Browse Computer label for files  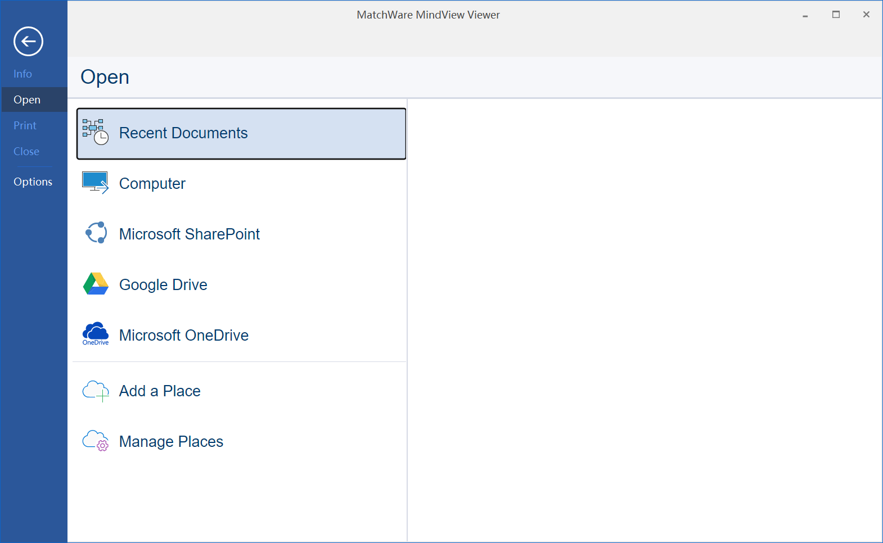[152, 184]
